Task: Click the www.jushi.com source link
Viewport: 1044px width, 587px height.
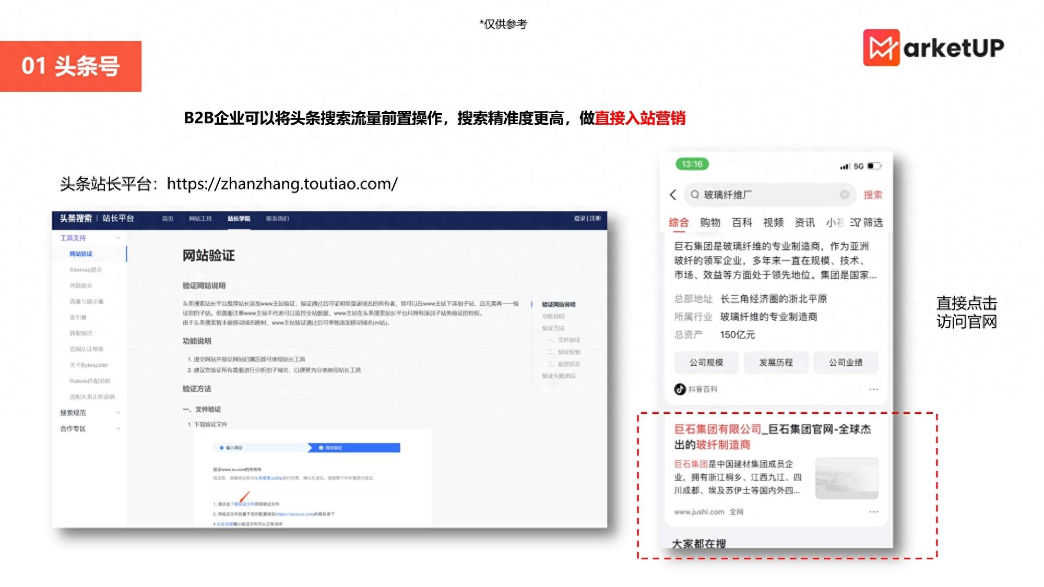Action: (699, 512)
